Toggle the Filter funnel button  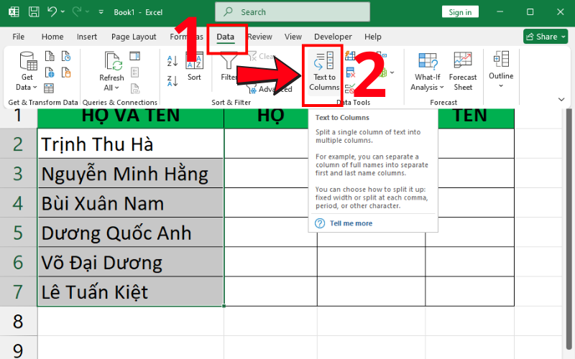point(228,66)
